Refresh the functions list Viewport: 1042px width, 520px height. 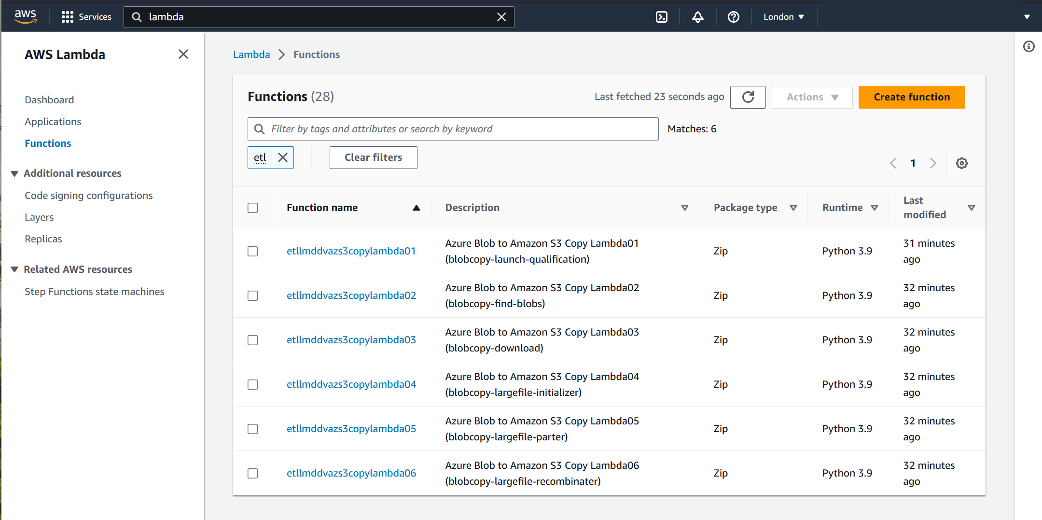click(x=748, y=97)
